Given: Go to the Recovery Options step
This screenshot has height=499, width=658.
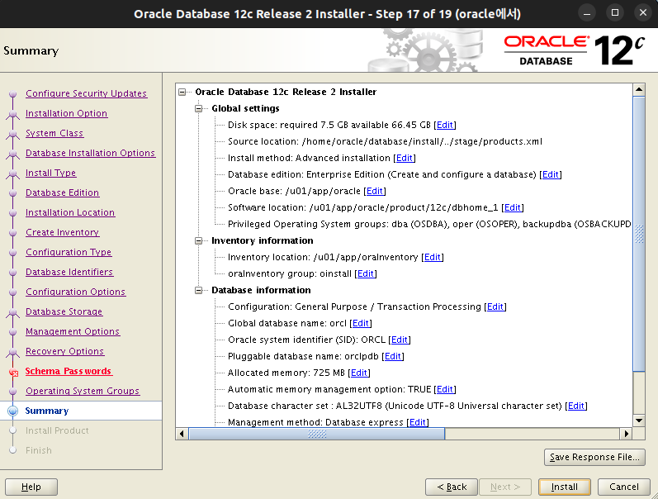Looking at the screenshot, I should (x=64, y=351).
